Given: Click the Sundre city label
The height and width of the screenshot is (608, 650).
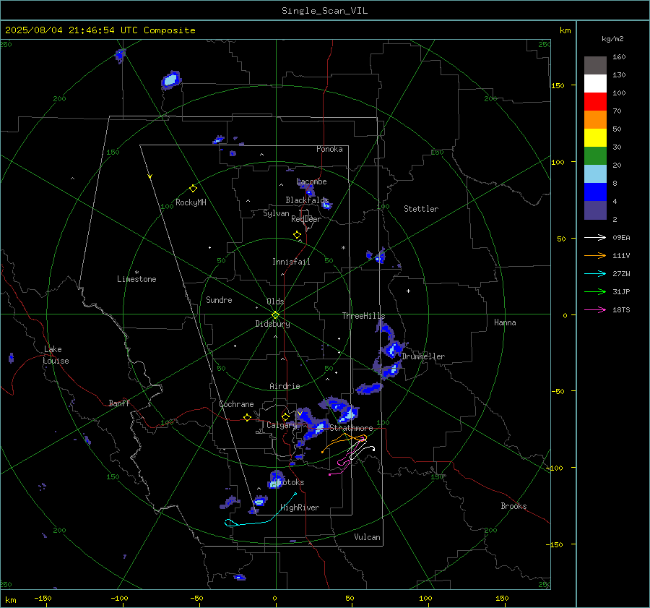Looking at the screenshot, I should coord(219,299).
